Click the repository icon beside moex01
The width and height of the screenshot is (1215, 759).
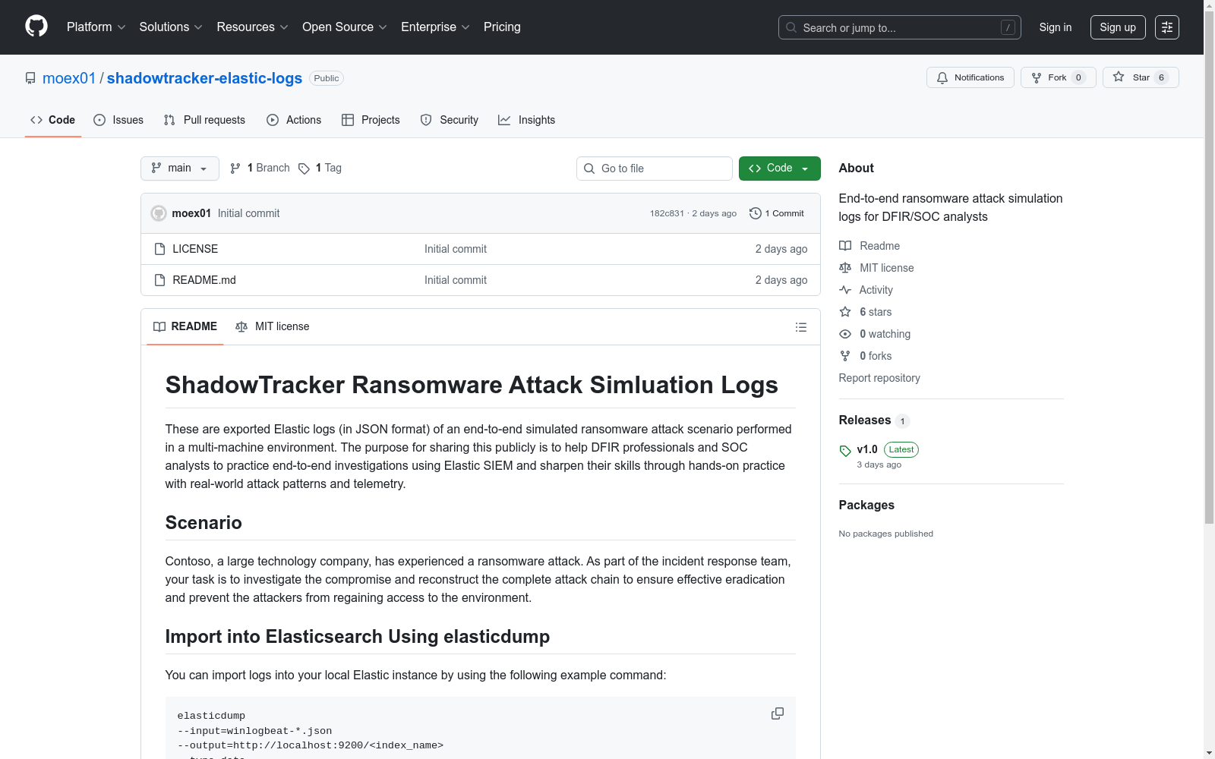point(30,78)
